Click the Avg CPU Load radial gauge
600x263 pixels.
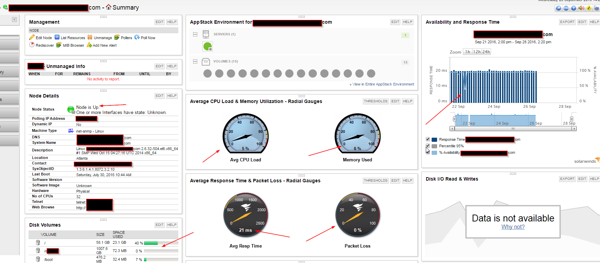point(246,134)
